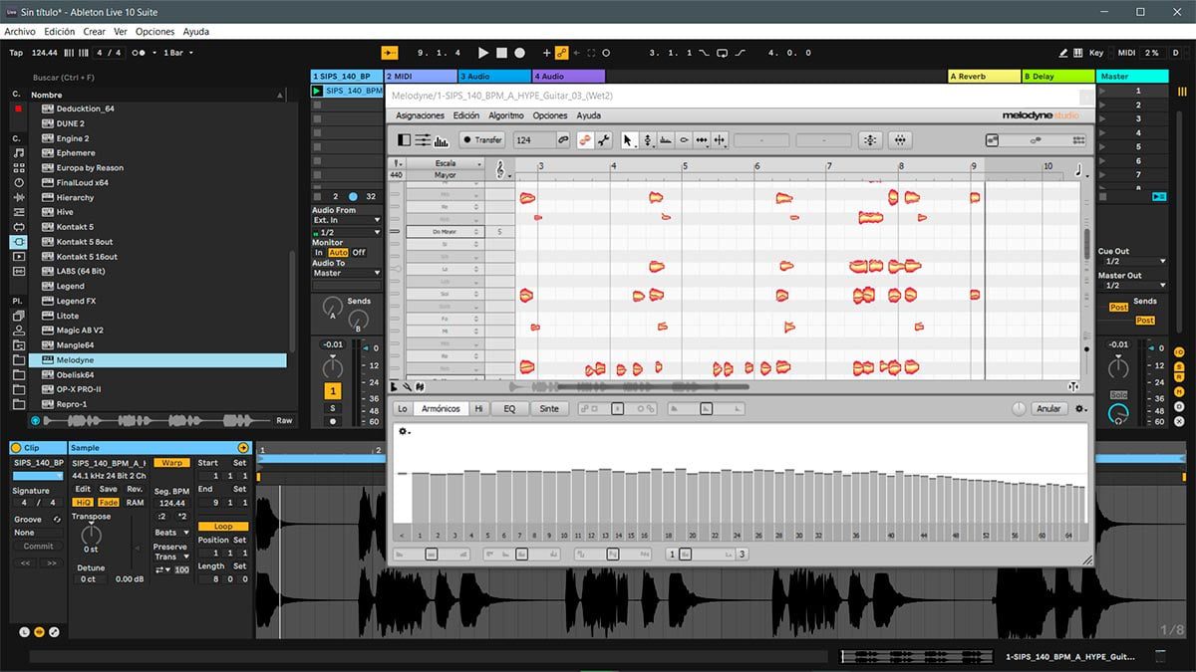Open Audio To Master dropdown
Image resolution: width=1196 pixels, height=672 pixels.
click(347, 273)
